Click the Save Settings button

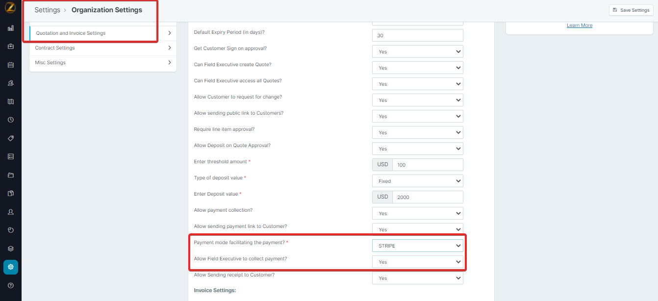point(631,10)
